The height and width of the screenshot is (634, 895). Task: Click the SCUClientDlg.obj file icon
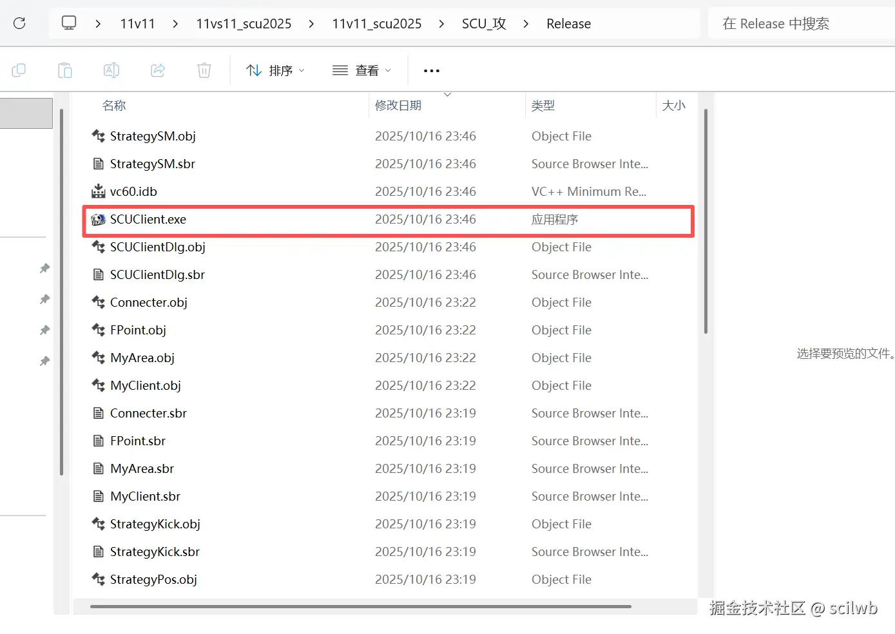99,247
